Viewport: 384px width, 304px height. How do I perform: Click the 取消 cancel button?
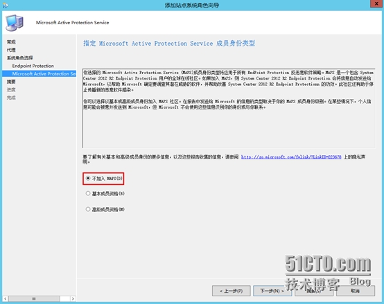coord(356,291)
